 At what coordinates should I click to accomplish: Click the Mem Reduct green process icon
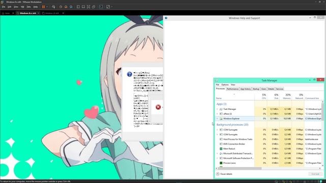(221, 148)
